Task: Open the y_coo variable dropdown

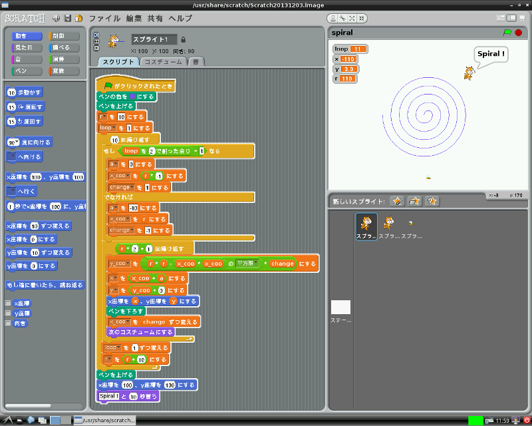Action: pyautogui.click(x=120, y=264)
